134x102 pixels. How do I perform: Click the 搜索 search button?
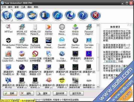pyautogui.click(x=43, y=93)
